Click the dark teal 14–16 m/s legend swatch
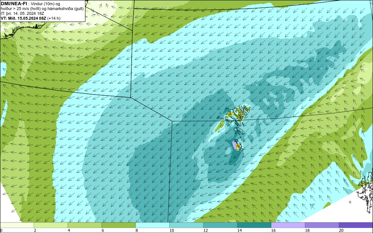Viewport: 373px width, 233px height. (254, 225)
